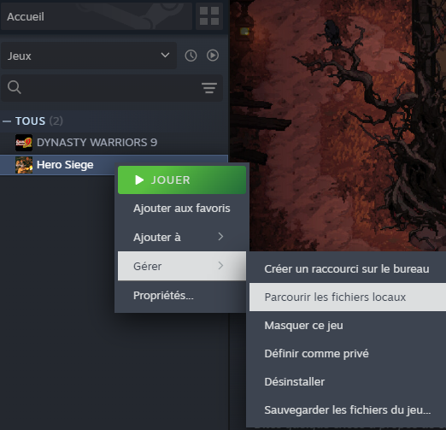Viewport: 446px width, 430px height.
Task: Click the search magnifier icon
Action: 15,87
